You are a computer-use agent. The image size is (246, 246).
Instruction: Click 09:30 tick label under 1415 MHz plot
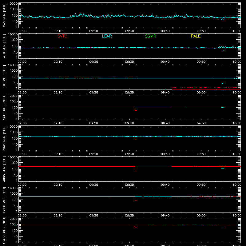click(x=129, y=123)
